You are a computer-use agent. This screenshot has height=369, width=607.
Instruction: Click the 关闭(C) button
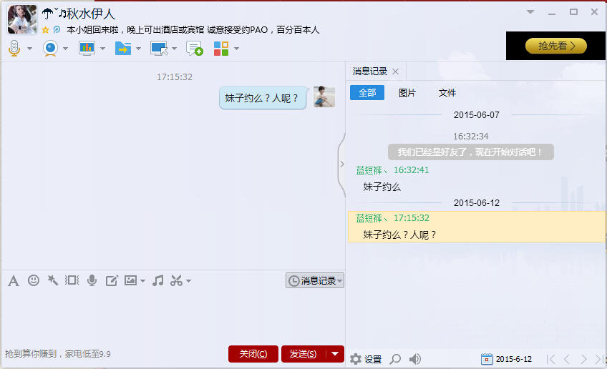tap(253, 354)
